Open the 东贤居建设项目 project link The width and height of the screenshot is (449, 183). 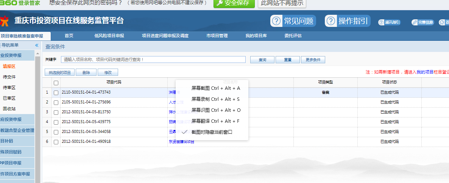click(x=181, y=142)
